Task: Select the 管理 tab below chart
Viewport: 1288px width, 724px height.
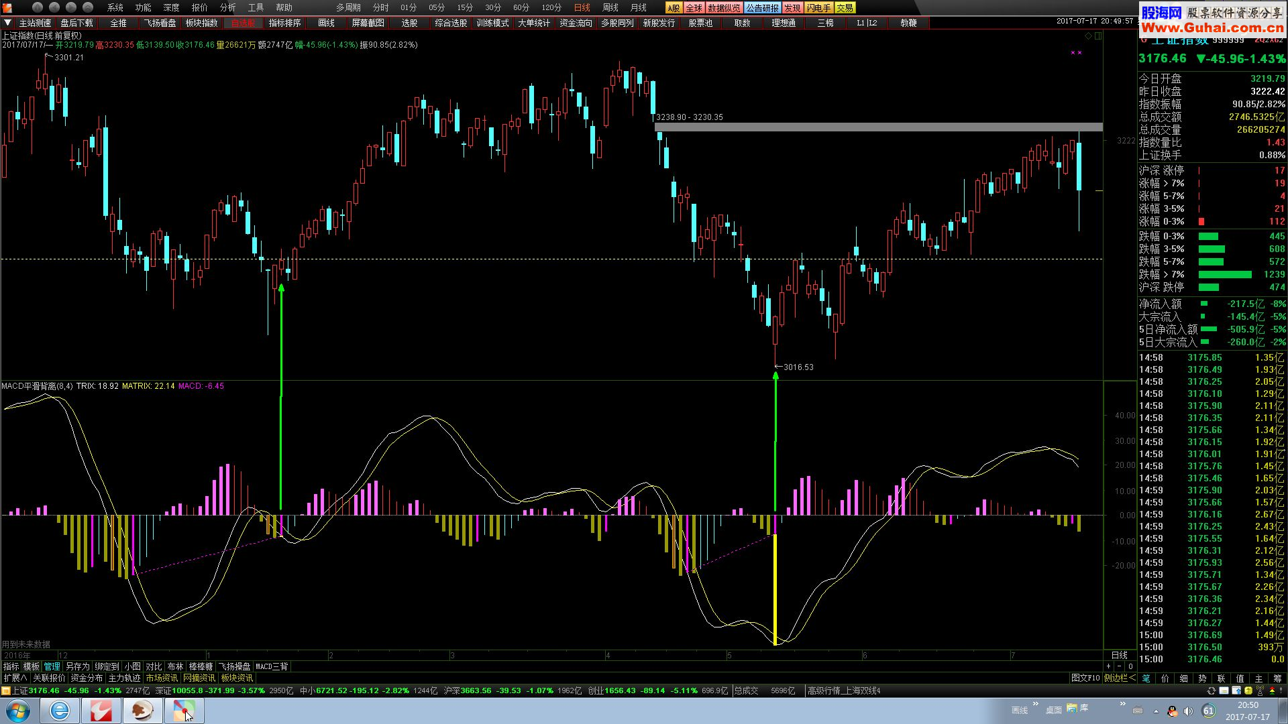Action: [x=52, y=666]
